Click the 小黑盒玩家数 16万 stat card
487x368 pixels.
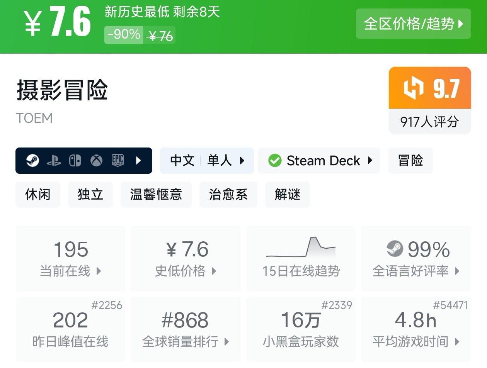(301, 329)
